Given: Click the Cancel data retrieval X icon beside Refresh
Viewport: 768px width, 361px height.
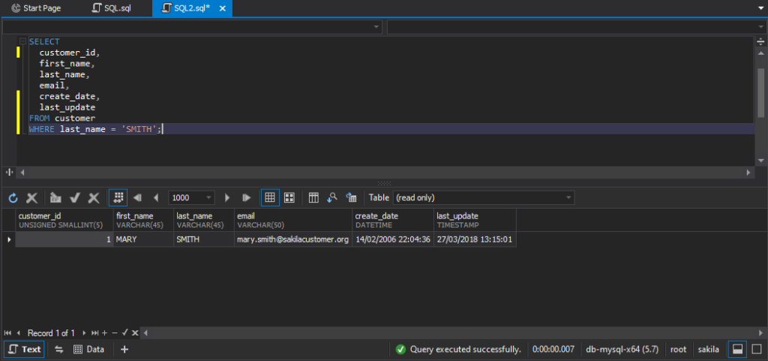Looking at the screenshot, I should click(x=31, y=198).
